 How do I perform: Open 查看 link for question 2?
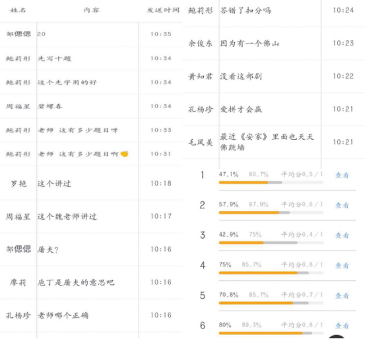point(342,205)
